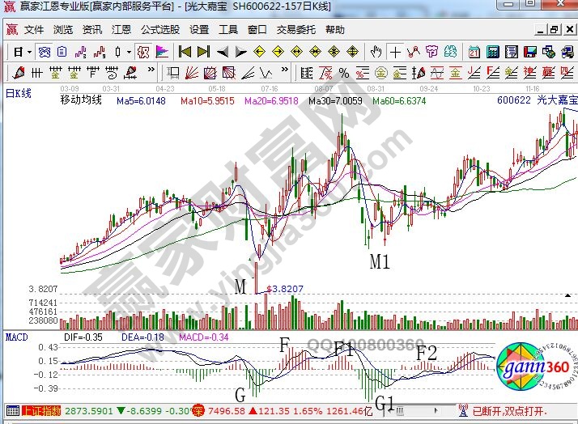Click the yellow diamond right arrow icon
The height and width of the screenshot is (424, 578).
278,52
